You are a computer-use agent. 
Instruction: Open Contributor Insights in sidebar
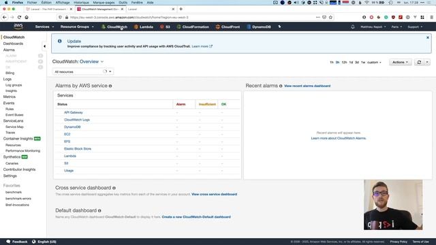click(19, 169)
